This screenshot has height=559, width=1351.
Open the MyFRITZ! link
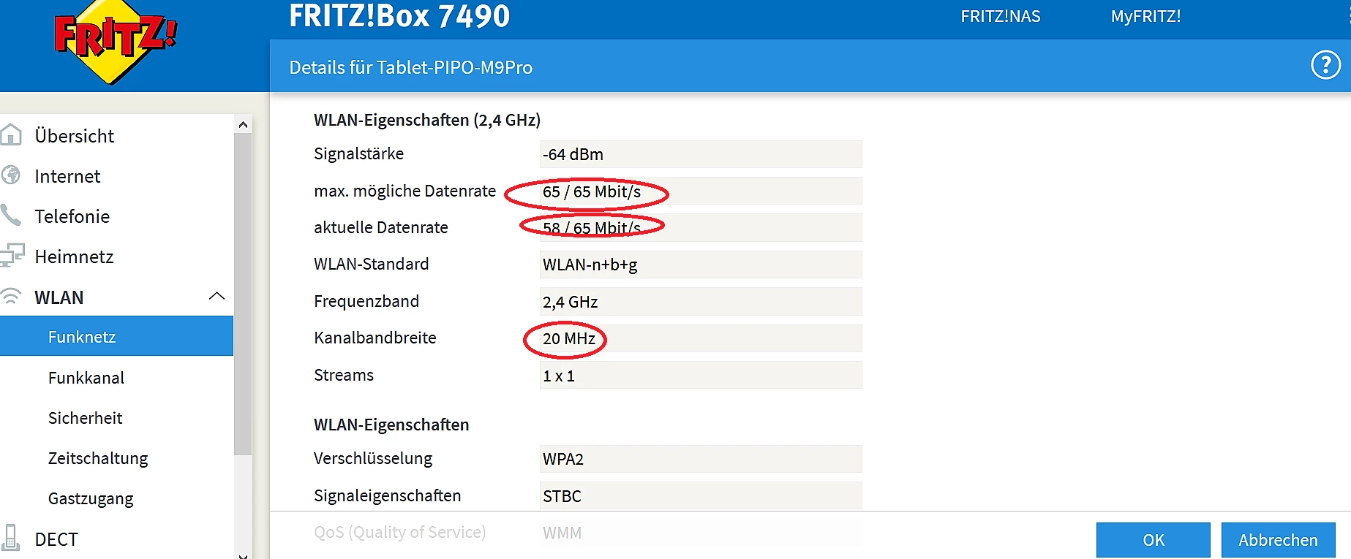point(1145,16)
